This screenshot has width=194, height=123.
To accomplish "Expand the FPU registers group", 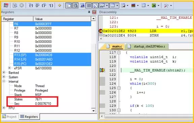I will click(4, 108).
